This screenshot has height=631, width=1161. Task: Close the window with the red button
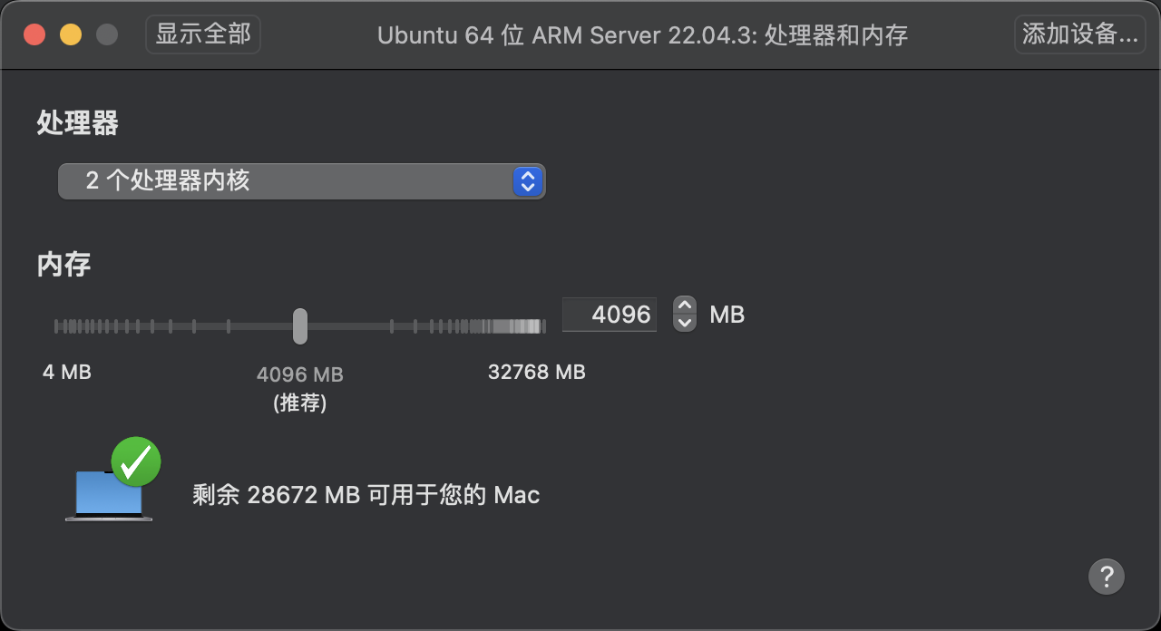click(x=34, y=35)
